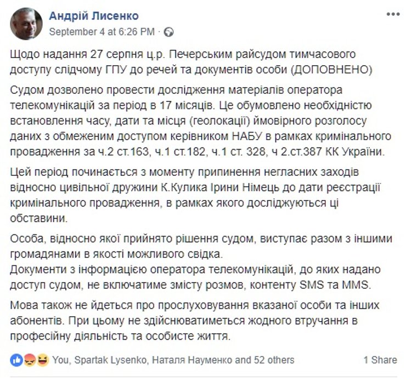View list of people who reacted
This screenshot has width=406, height=378.
173,360
